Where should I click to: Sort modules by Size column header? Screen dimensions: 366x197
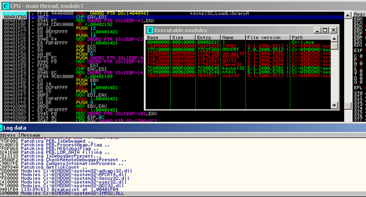point(183,37)
